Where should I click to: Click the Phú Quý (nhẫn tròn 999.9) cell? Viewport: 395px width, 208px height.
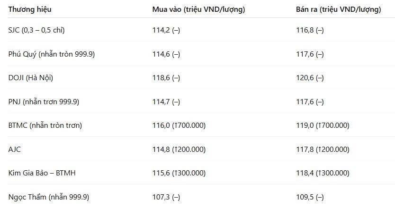52,54
